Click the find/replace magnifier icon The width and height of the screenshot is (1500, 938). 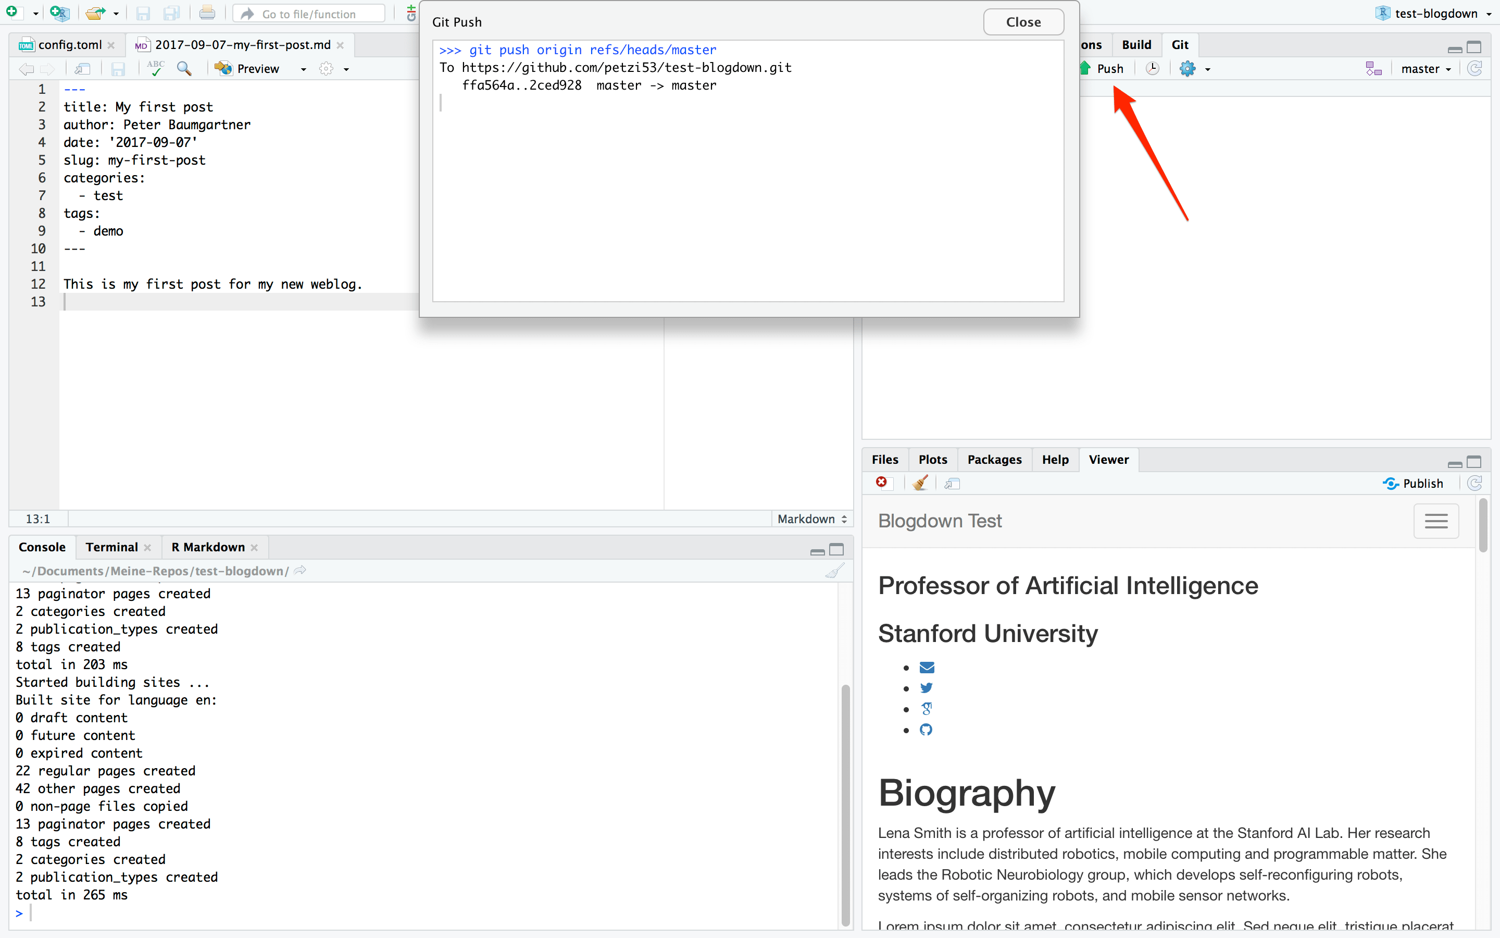point(184,68)
